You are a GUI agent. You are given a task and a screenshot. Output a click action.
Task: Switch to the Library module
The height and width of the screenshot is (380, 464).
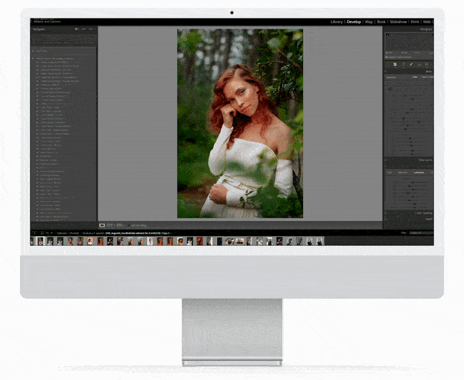pyautogui.click(x=336, y=22)
